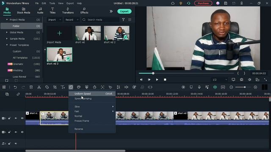Add a marker with the shield icon

[191, 87]
